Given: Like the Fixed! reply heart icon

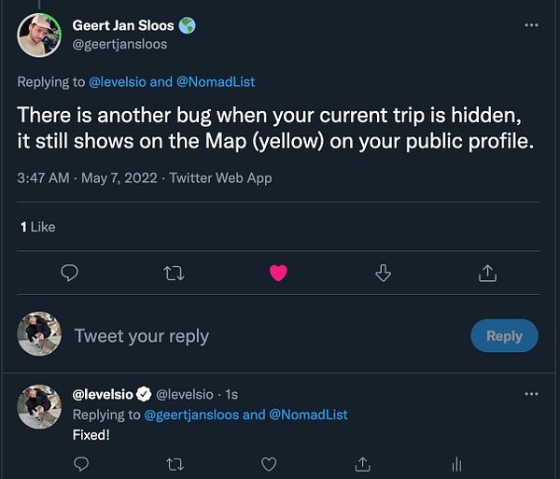Looking at the screenshot, I should (x=269, y=463).
